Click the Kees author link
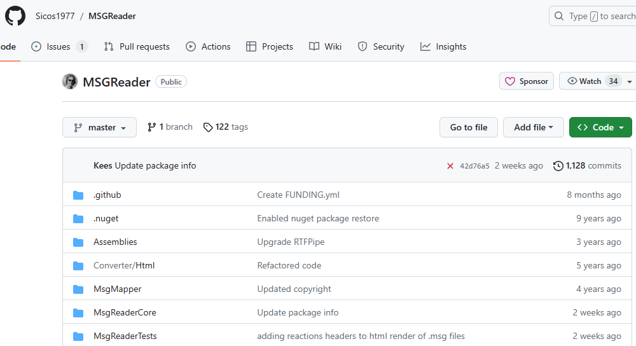Screen dimensions: 636x346 click(102, 165)
